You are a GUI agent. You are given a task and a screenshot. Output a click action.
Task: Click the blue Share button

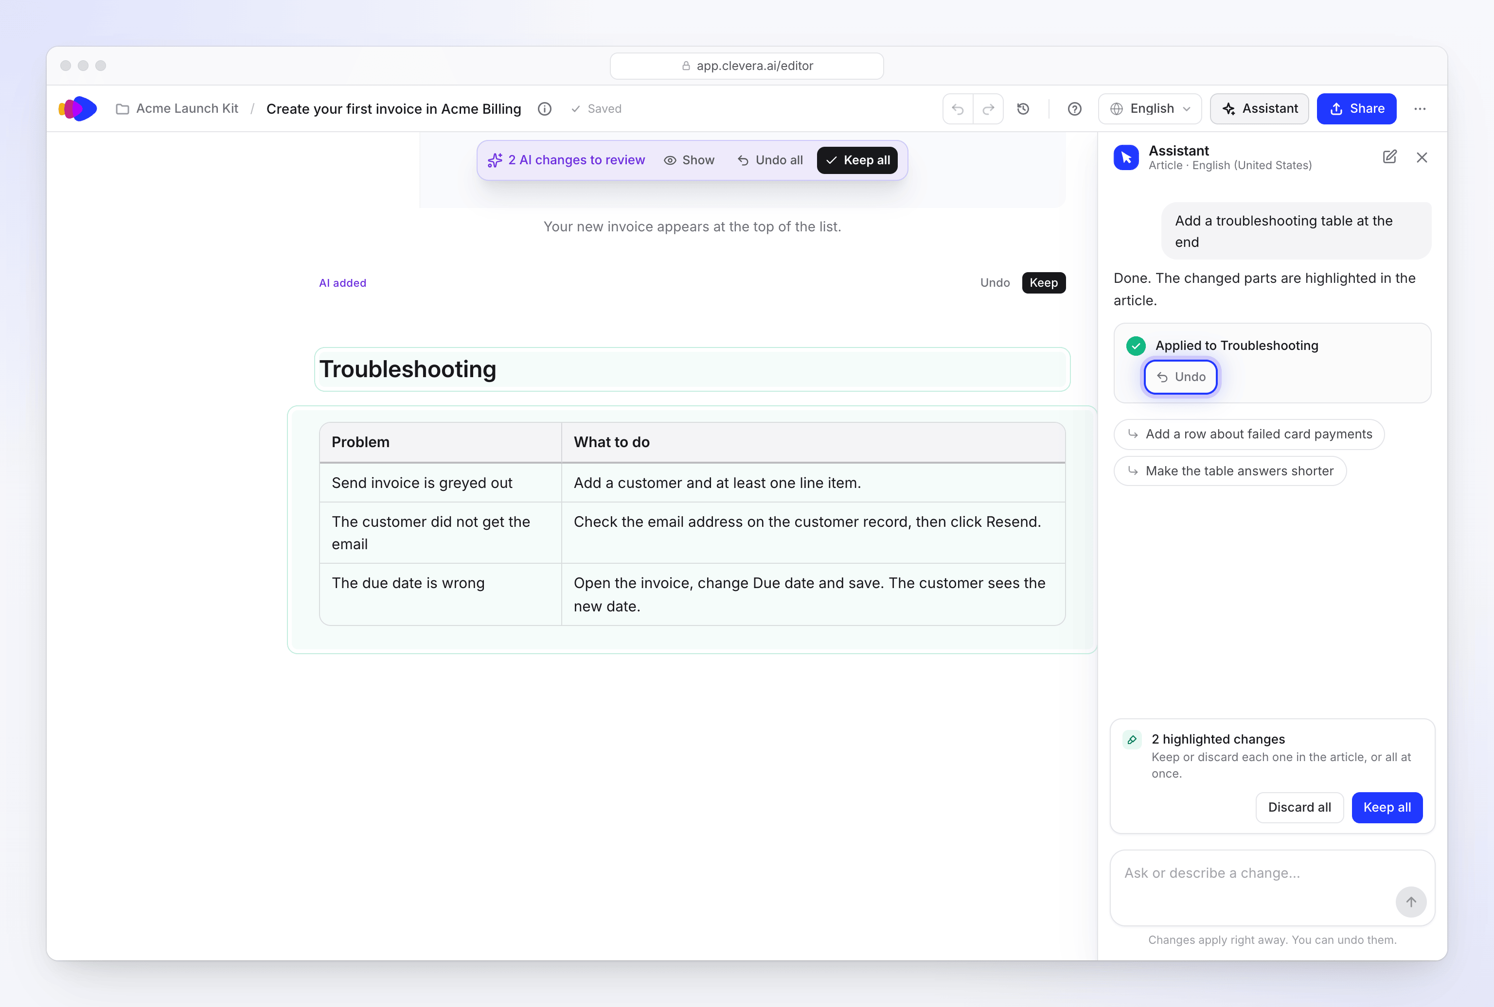tap(1356, 108)
